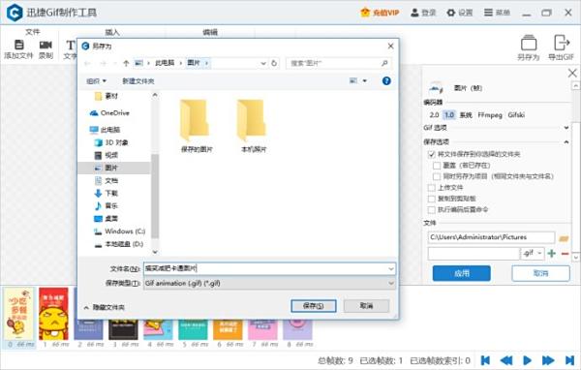Open the .gif extension dropdown

[x=533, y=254]
